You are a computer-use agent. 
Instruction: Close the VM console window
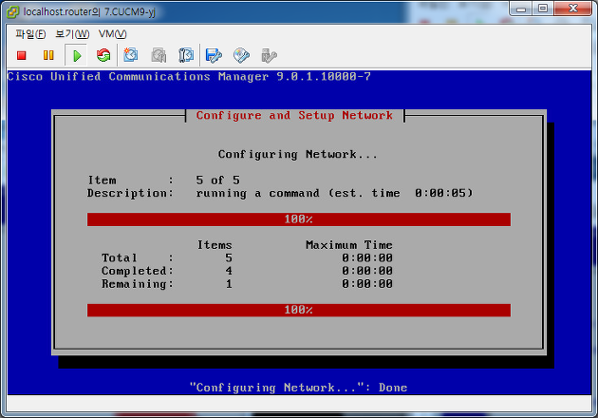pyautogui.click(x=573, y=9)
